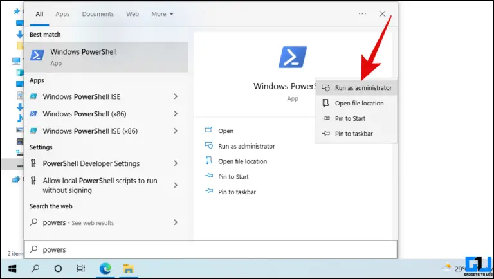
Task: Switch to the Apps search tab
Action: coord(62,14)
